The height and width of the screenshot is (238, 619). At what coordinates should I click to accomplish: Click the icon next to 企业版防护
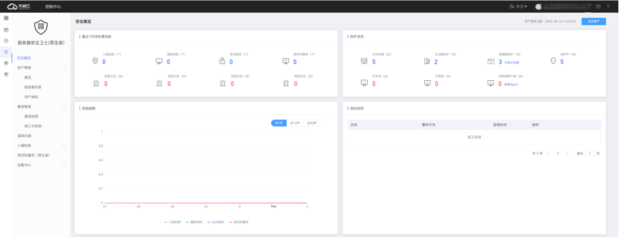(427, 61)
